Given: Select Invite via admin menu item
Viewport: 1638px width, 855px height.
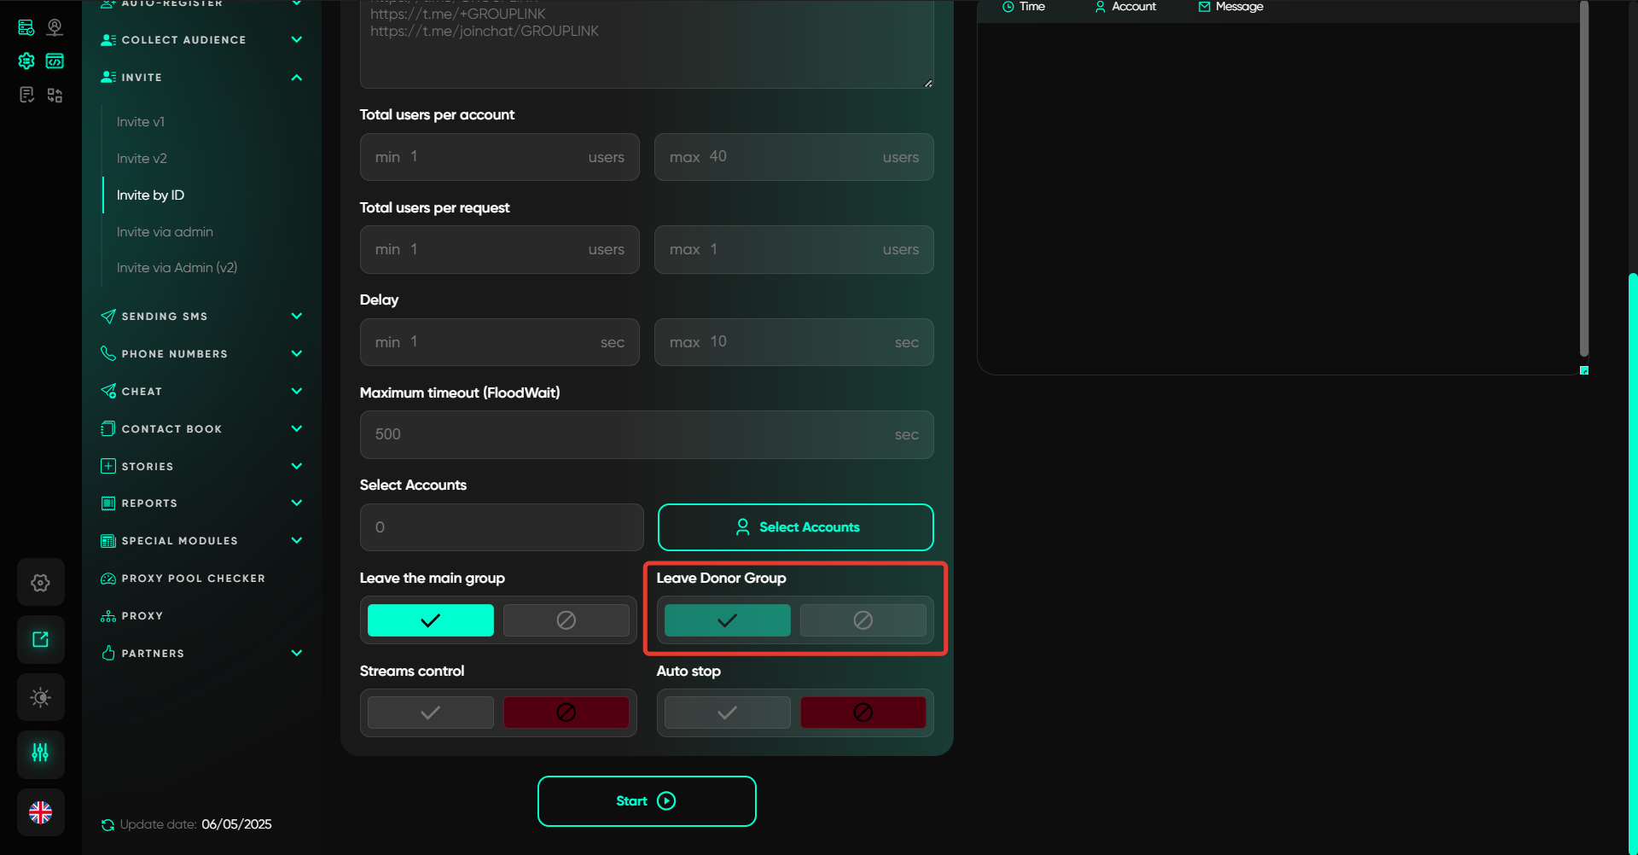Looking at the screenshot, I should pos(165,232).
